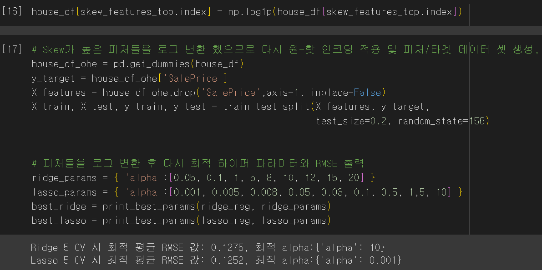Click the best_lasso print_best_params line
The width and height of the screenshot is (542, 270).
182,221
